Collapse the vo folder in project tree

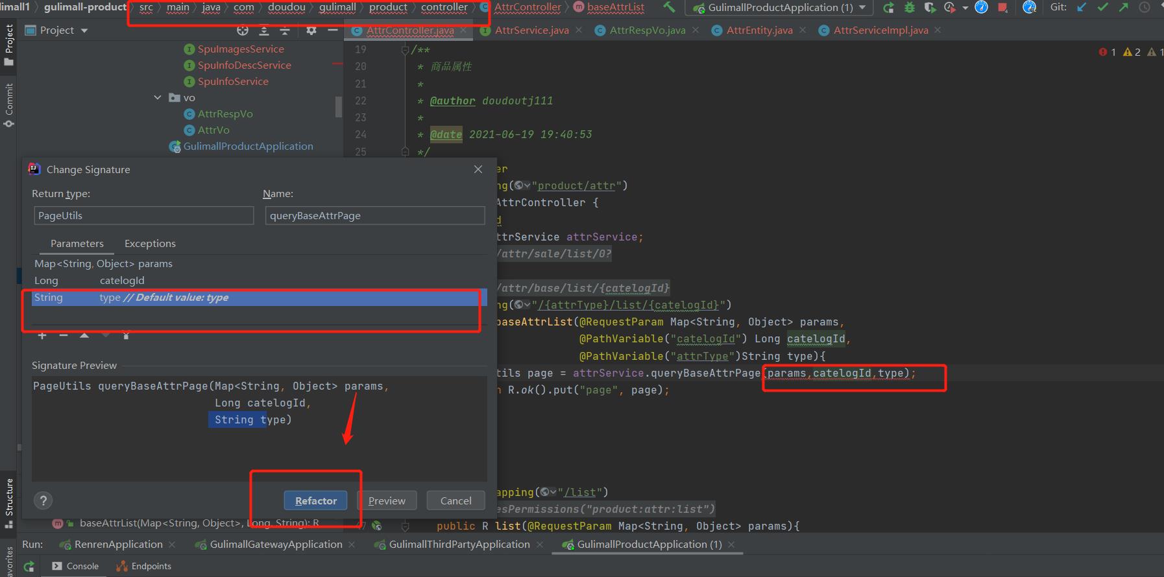pos(158,97)
